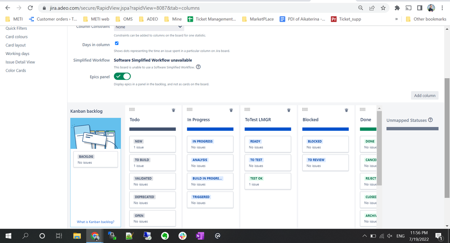The width and height of the screenshot is (450, 243).
Task: Open What is Kanban backlog link
Action: pos(95,222)
